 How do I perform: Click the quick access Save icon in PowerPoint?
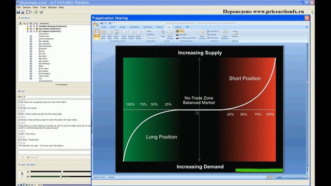point(101,23)
